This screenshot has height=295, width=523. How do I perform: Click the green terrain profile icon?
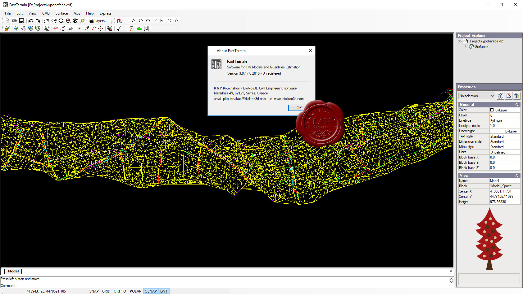click(x=139, y=28)
